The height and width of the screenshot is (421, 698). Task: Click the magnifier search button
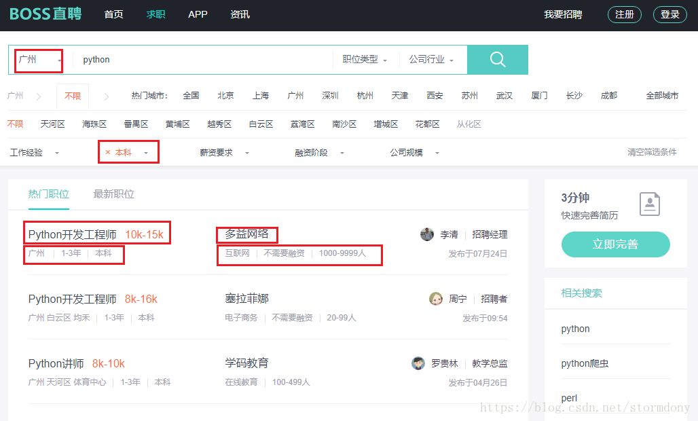[x=497, y=59]
